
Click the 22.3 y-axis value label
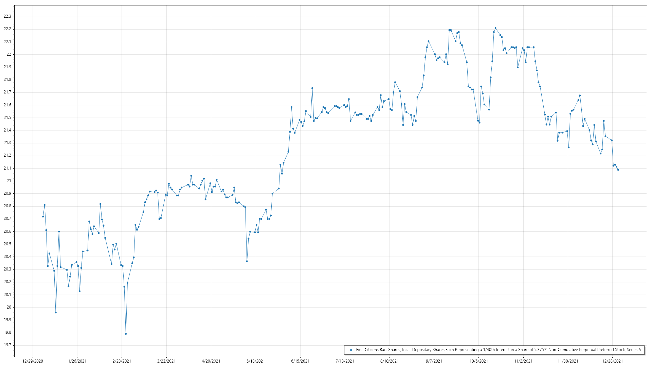pyautogui.click(x=7, y=16)
